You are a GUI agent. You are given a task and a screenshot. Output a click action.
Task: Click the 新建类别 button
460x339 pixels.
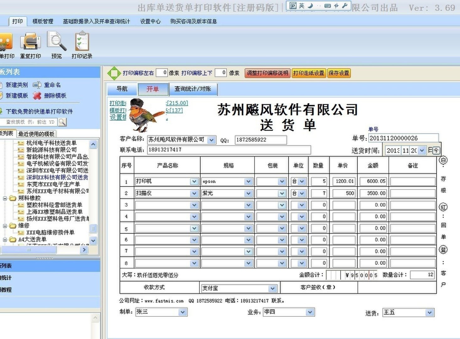pos(17,85)
